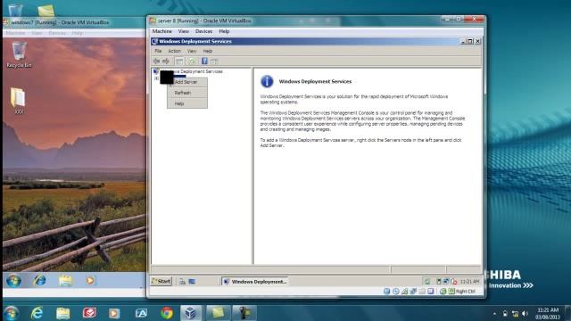
Task: Select Refresh in the context menu
Action: click(x=187, y=93)
